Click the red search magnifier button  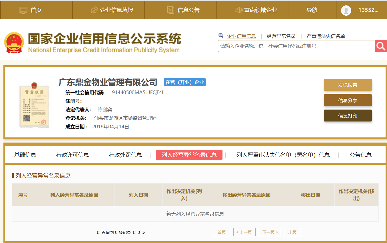tap(381, 46)
